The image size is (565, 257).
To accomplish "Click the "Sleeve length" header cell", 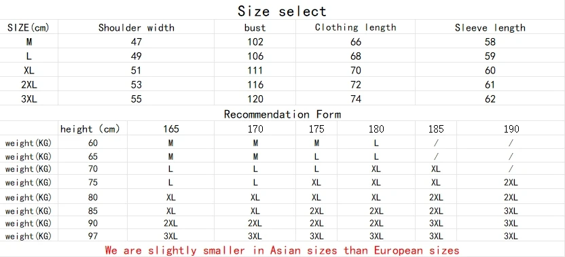I will (490, 28).
